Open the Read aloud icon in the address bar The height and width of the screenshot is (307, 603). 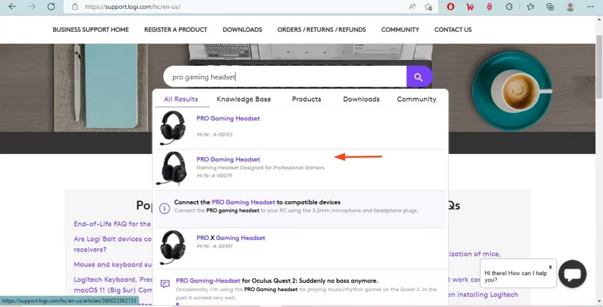412,6
